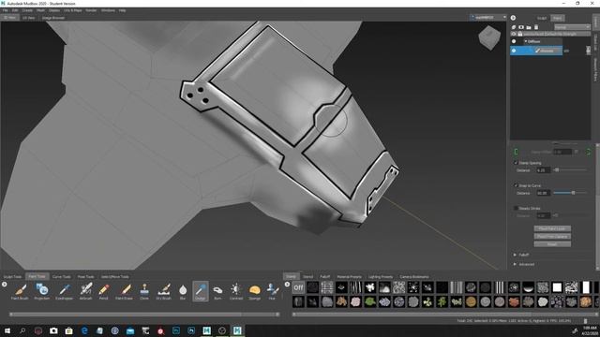Click Snap to Curve distance input field

[543, 193]
